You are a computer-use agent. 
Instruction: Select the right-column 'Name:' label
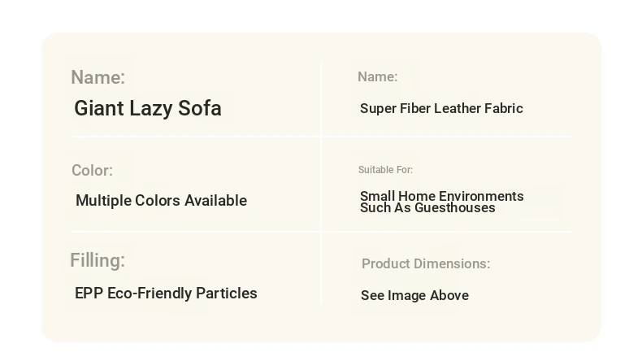pyautogui.click(x=378, y=76)
